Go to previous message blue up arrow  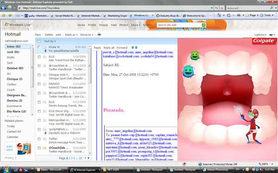[x=136, y=48]
